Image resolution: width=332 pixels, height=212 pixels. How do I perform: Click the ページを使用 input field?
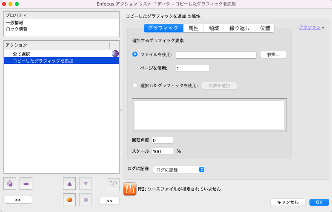[193, 69]
